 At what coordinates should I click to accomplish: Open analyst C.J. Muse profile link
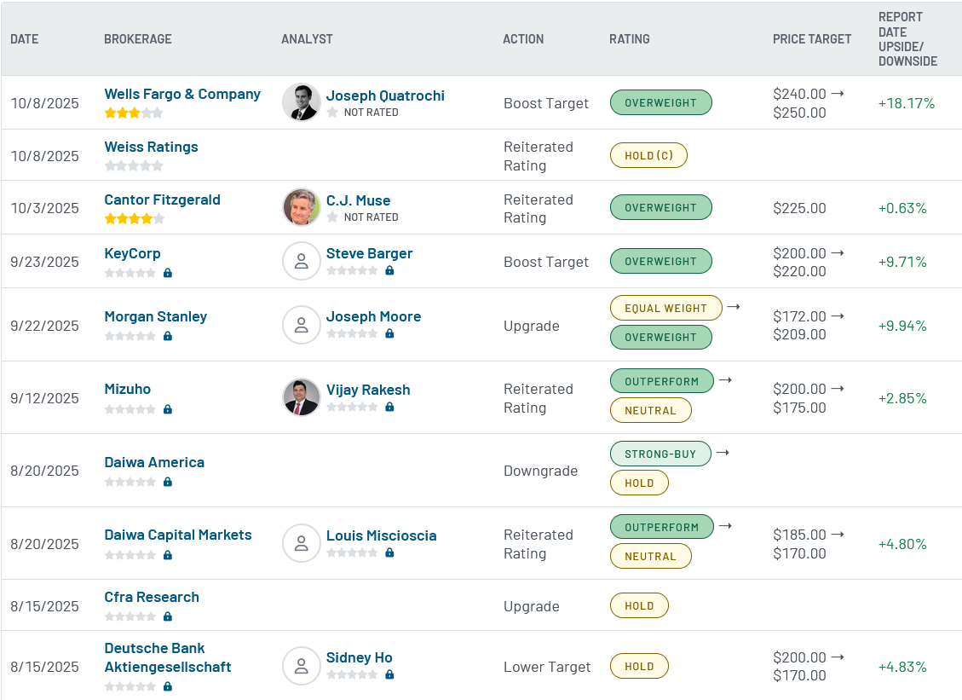pos(358,200)
